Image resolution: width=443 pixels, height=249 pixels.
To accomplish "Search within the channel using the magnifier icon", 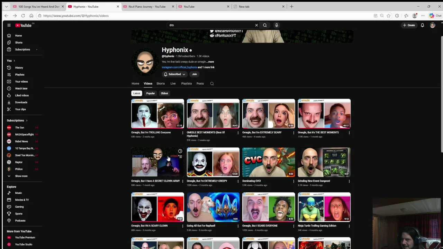I will (212, 84).
